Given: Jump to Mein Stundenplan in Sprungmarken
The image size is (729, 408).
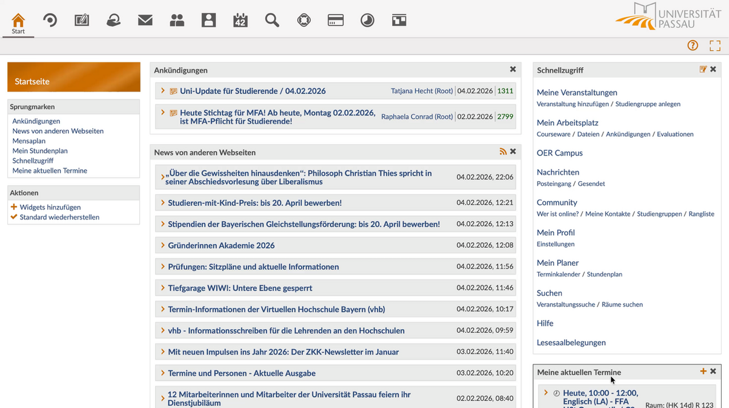Looking at the screenshot, I should click(x=40, y=151).
